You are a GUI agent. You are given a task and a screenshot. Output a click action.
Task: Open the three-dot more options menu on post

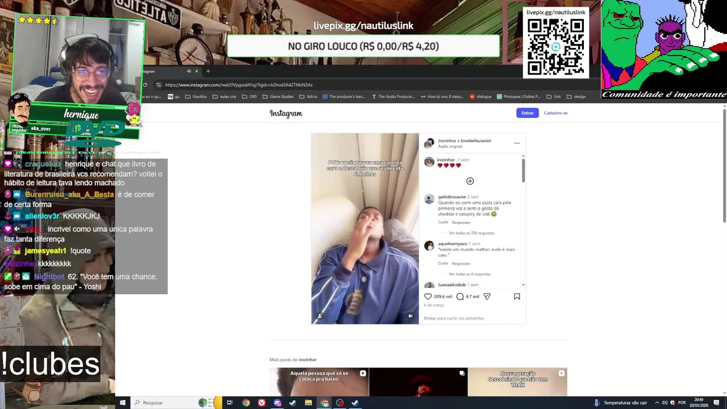click(x=517, y=143)
